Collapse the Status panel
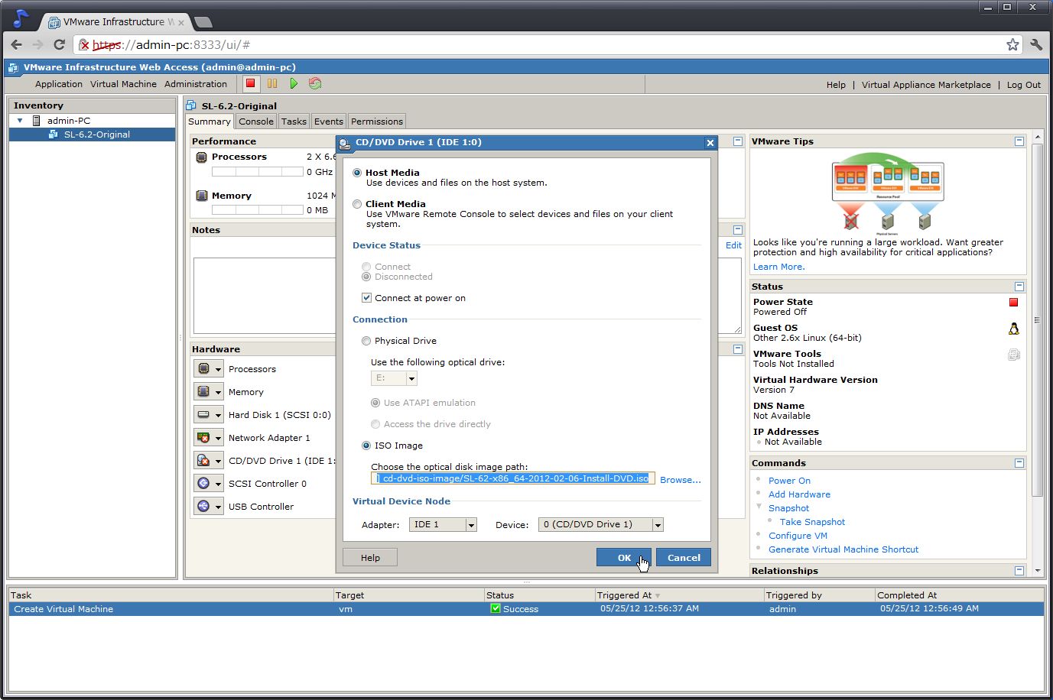 coord(1019,287)
